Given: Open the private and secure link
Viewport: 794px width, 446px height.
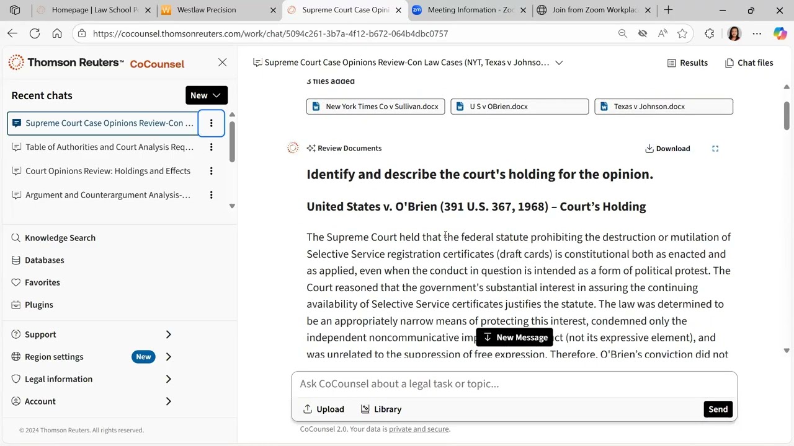Looking at the screenshot, I should pyautogui.click(x=419, y=429).
